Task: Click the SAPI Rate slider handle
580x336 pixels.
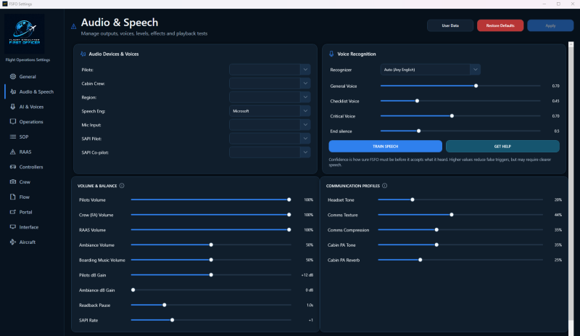Action: pos(173,320)
